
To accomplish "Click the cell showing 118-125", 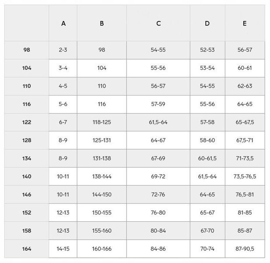I will click(102, 122).
